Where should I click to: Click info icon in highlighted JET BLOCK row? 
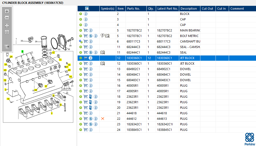pos(91,58)
